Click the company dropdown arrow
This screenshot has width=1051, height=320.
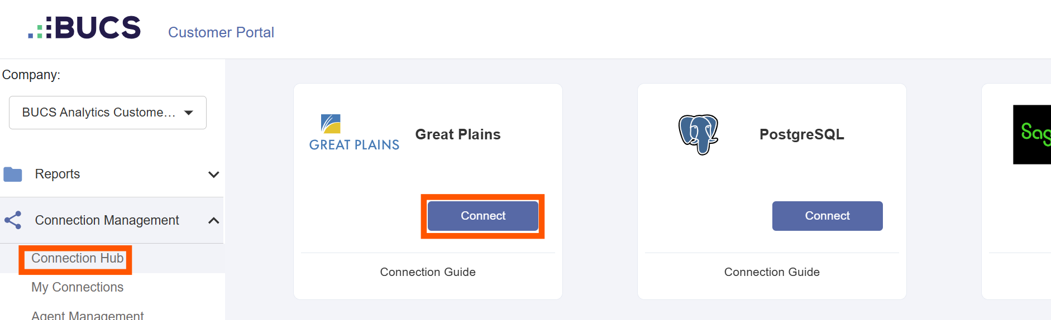pyautogui.click(x=189, y=113)
